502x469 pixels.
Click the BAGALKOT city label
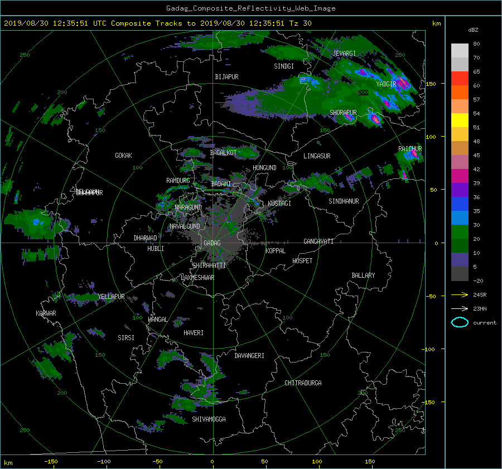point(223,153)
